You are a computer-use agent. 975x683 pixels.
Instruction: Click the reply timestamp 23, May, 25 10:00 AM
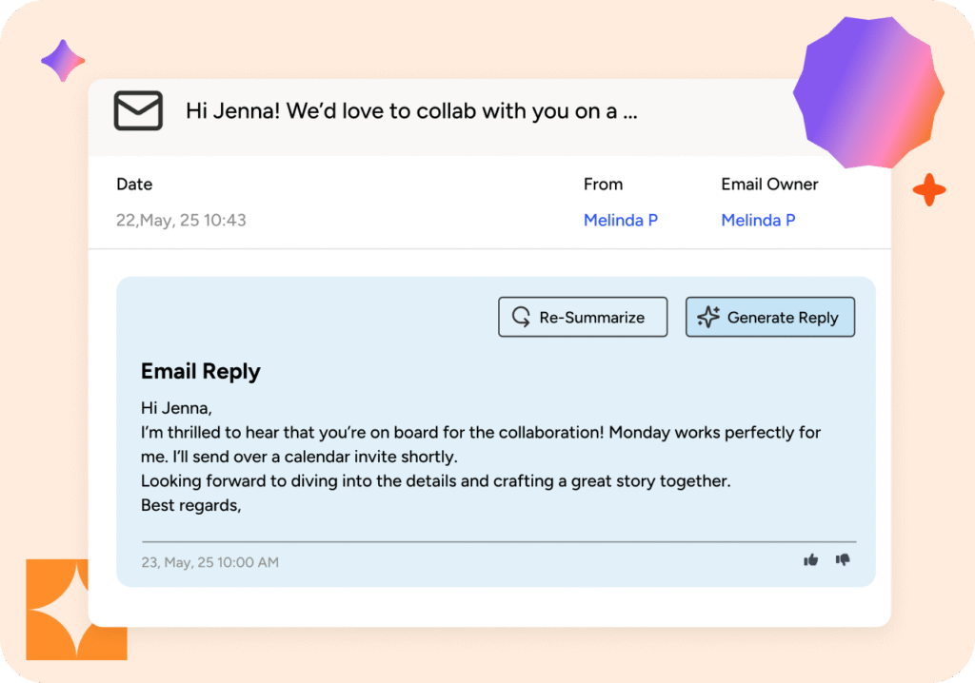pos(209,561)
